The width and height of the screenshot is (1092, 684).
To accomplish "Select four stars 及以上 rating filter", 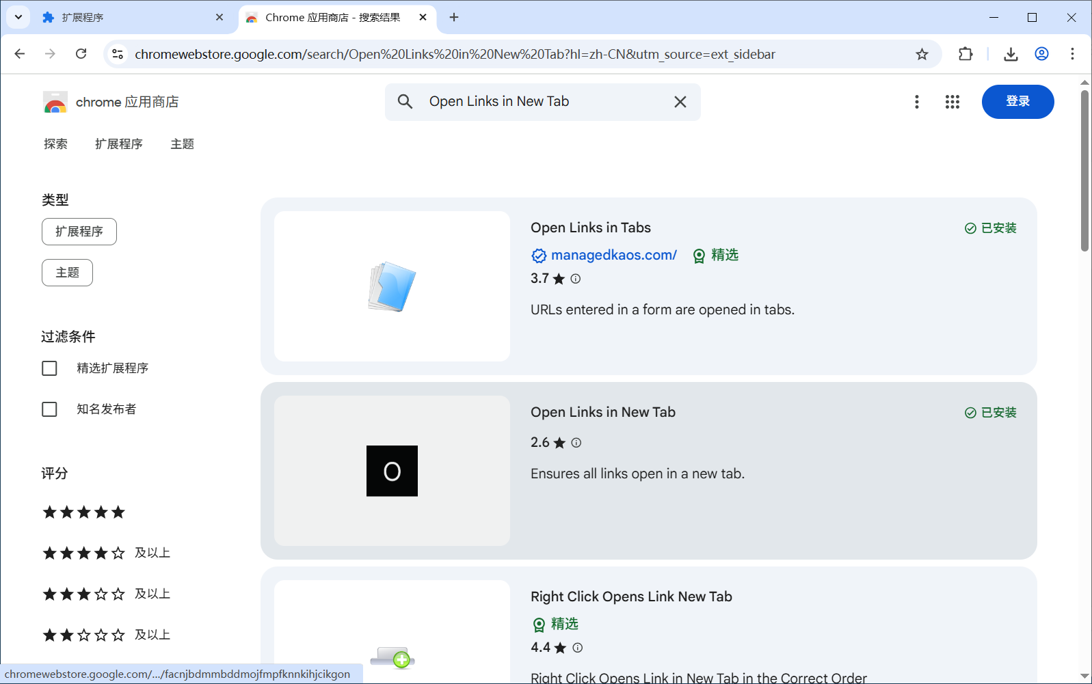I will (106, 553).
